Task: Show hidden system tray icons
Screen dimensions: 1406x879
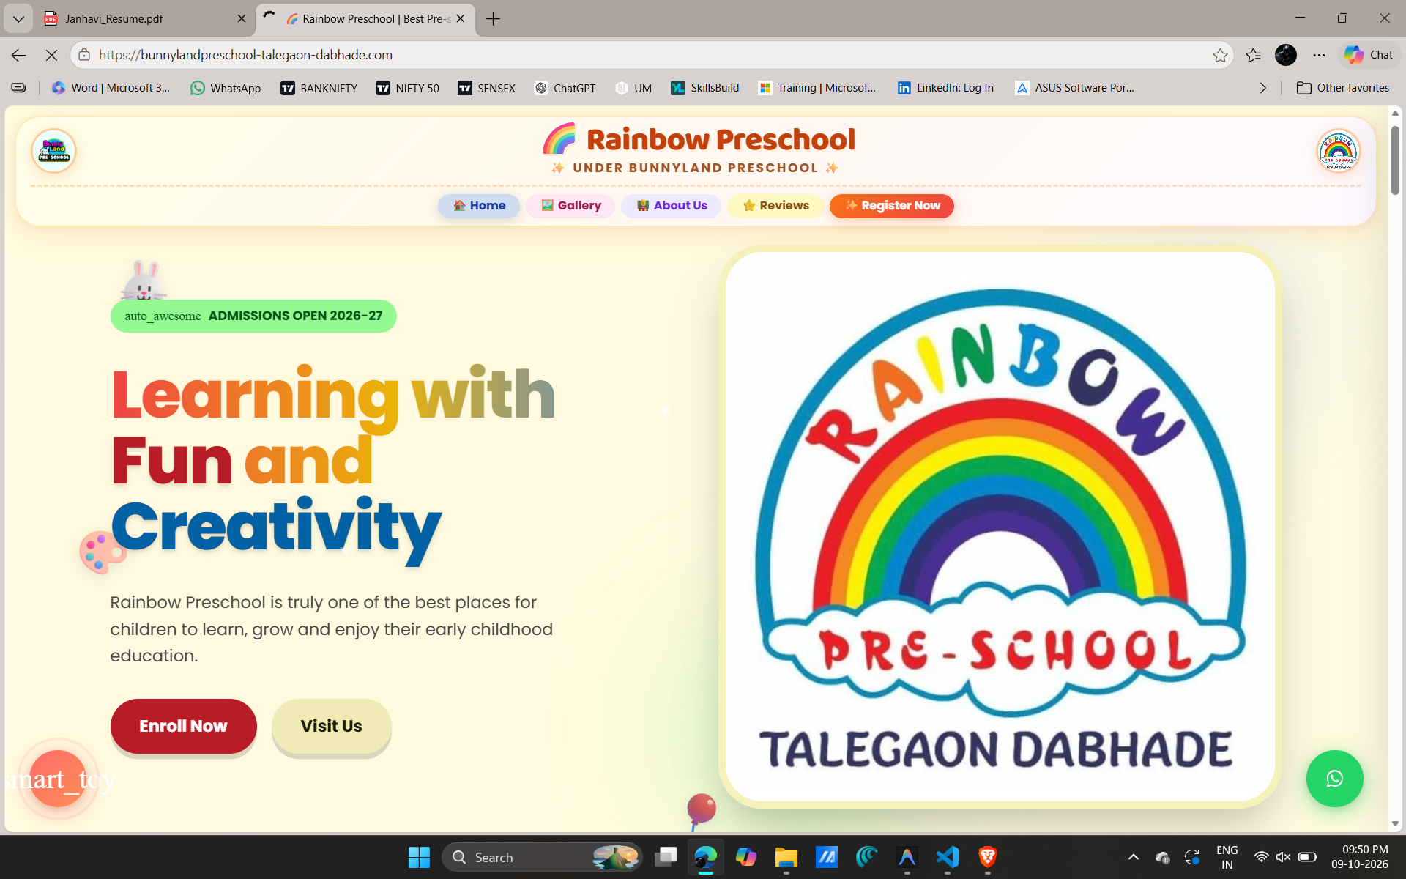Action: coord(1133,857)
